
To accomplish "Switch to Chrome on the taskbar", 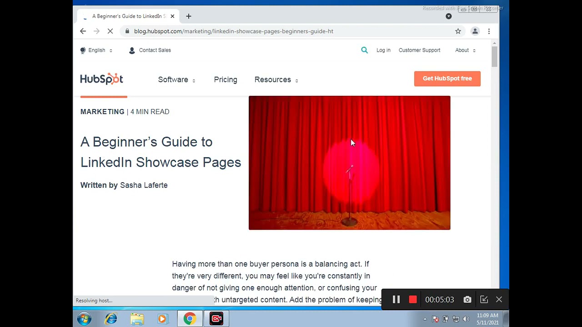I will [x=190, y=319].
